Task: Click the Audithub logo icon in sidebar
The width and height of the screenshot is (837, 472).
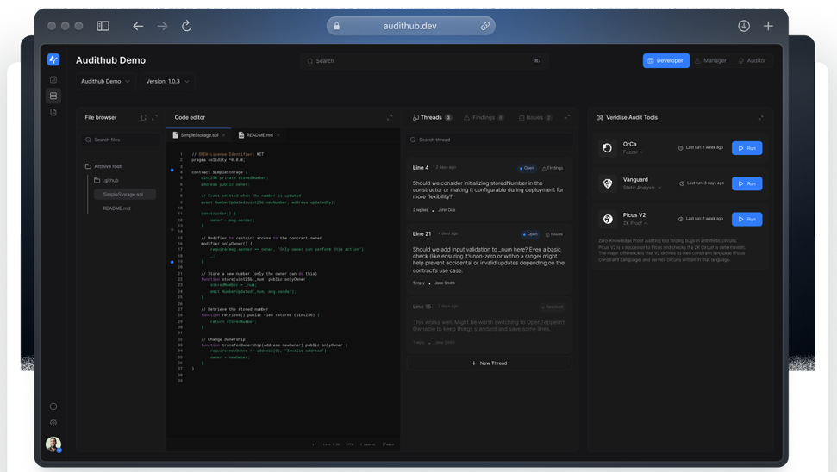Action: click(x=53, y=60)
